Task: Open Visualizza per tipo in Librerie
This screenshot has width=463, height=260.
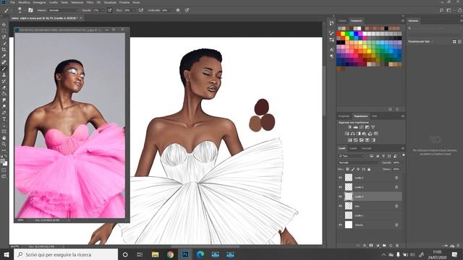Action: click(420, 42)
